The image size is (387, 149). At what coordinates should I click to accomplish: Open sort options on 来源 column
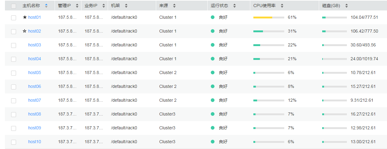(x=174, y=6)
